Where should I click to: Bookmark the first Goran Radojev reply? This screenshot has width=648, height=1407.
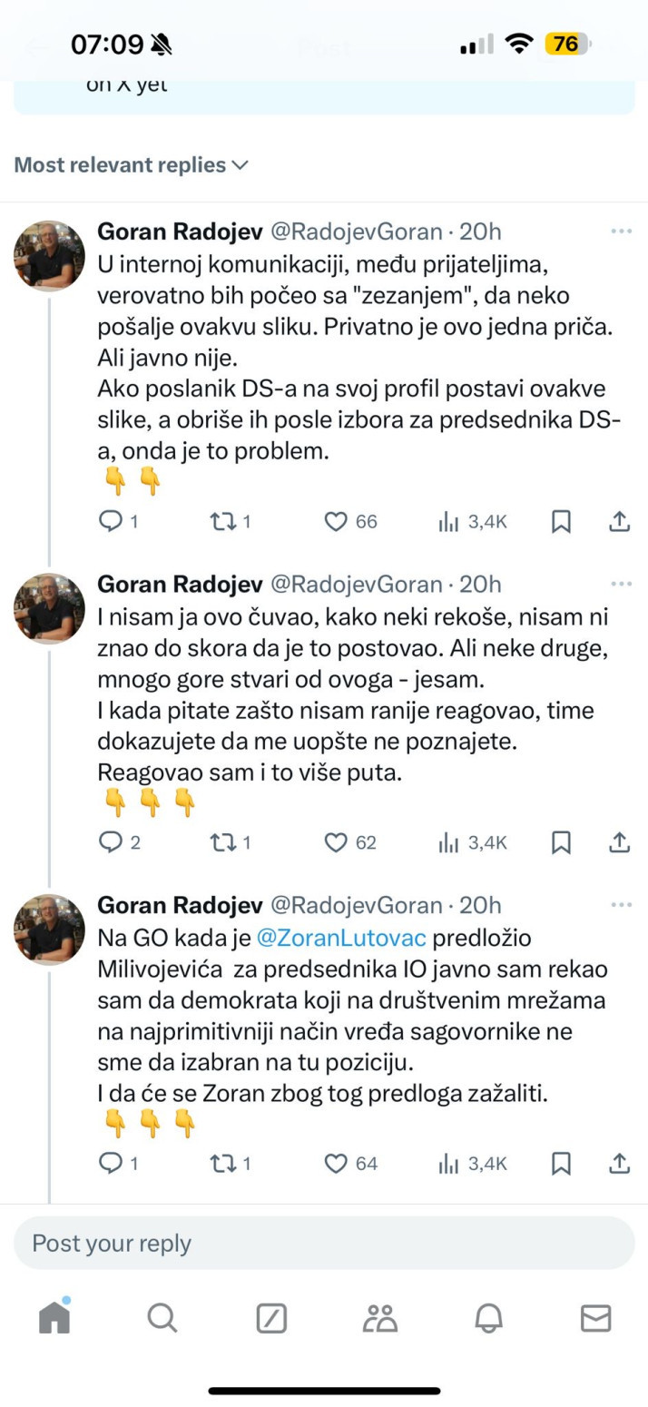[x=561, y=521]
